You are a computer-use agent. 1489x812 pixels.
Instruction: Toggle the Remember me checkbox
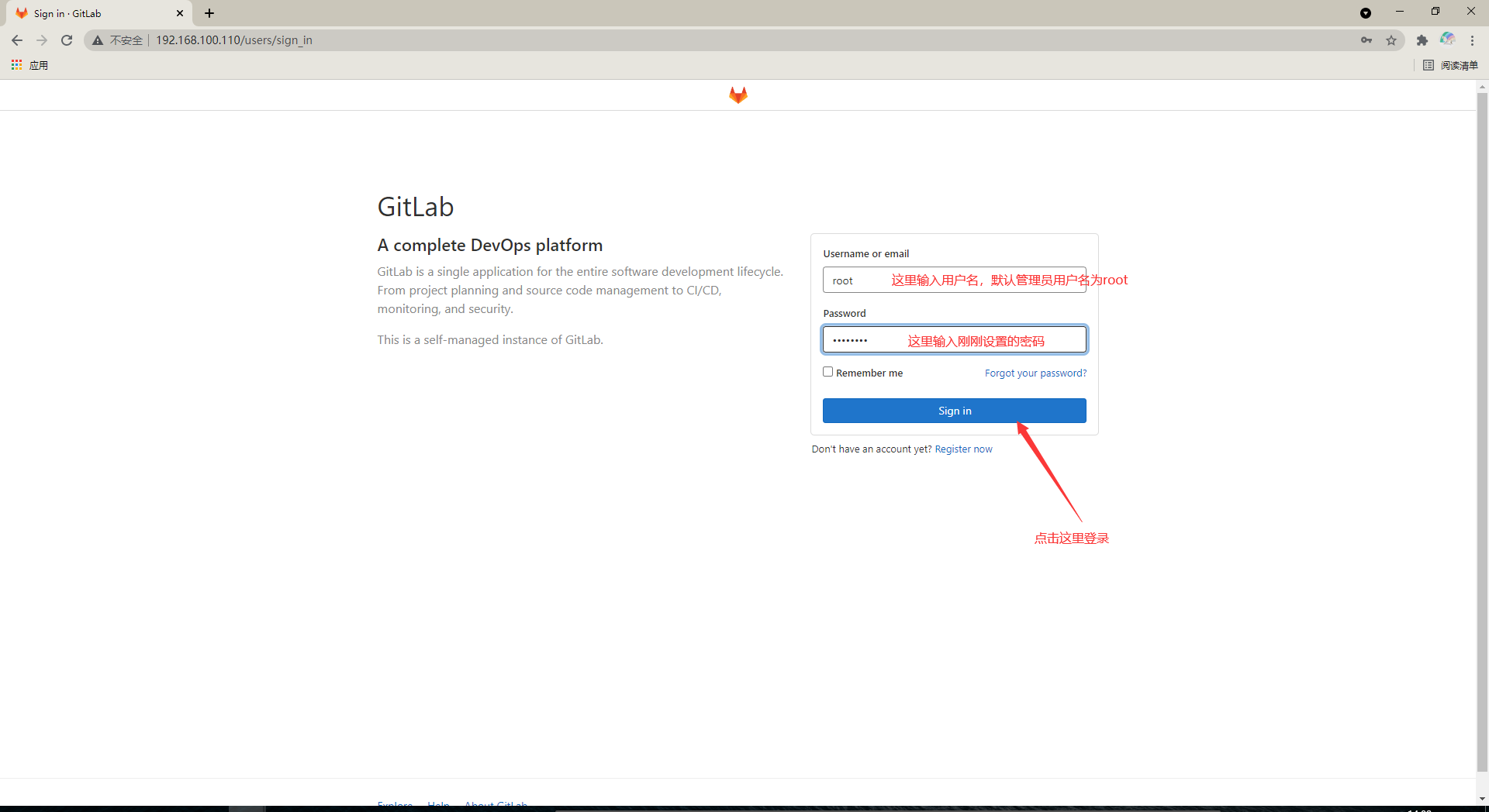click(x=827, y=372)
